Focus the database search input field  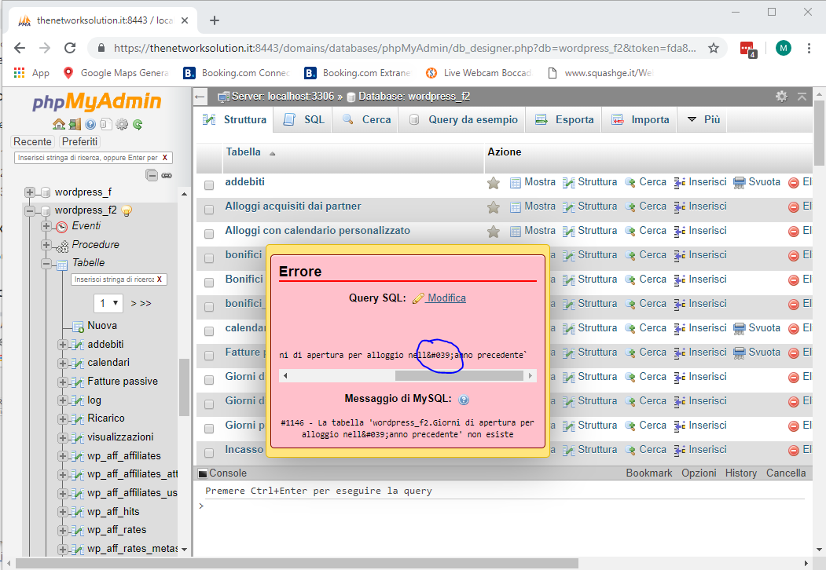pos(88,157)
